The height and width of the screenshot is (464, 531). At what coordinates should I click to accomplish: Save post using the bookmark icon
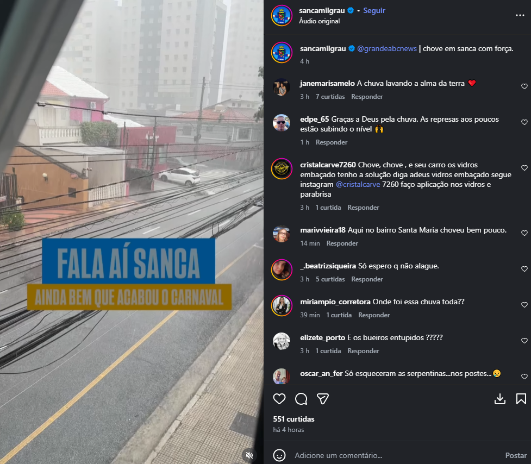tap(521, 399)
